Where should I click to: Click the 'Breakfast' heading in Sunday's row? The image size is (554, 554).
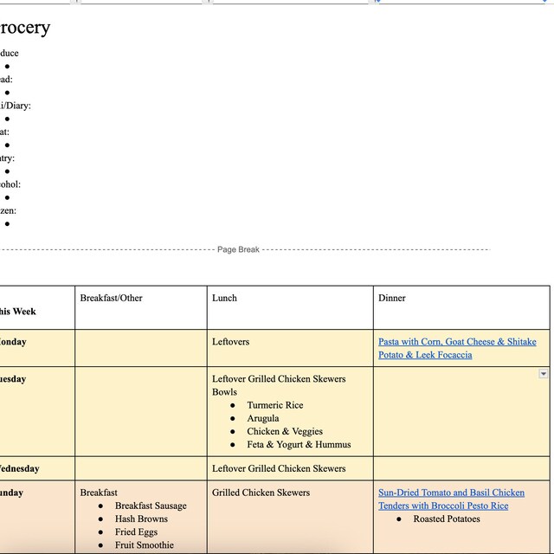click(x=99, y=493)
